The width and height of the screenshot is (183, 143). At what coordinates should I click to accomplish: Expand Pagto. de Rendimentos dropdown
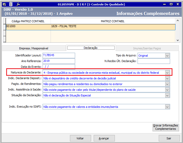click(167, 84)
